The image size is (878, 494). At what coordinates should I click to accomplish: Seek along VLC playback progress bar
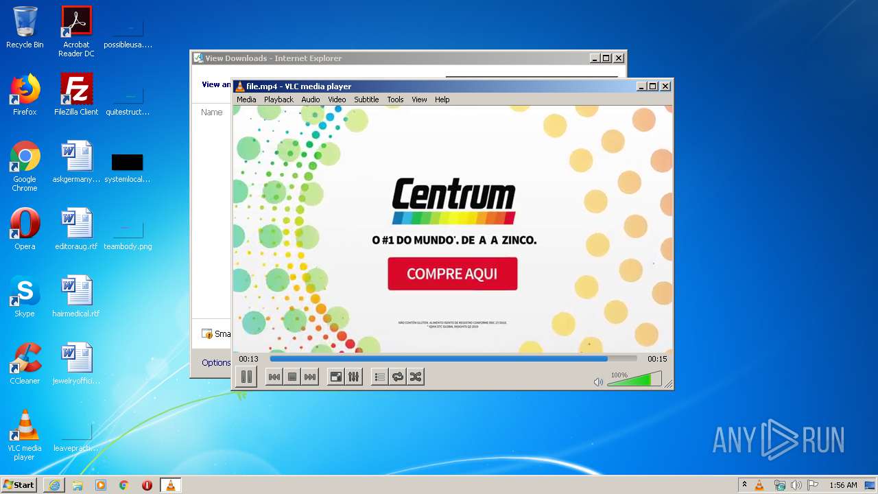point(453,359)
